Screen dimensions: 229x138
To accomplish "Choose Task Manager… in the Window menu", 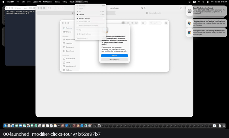I will [x=91, y=38].
